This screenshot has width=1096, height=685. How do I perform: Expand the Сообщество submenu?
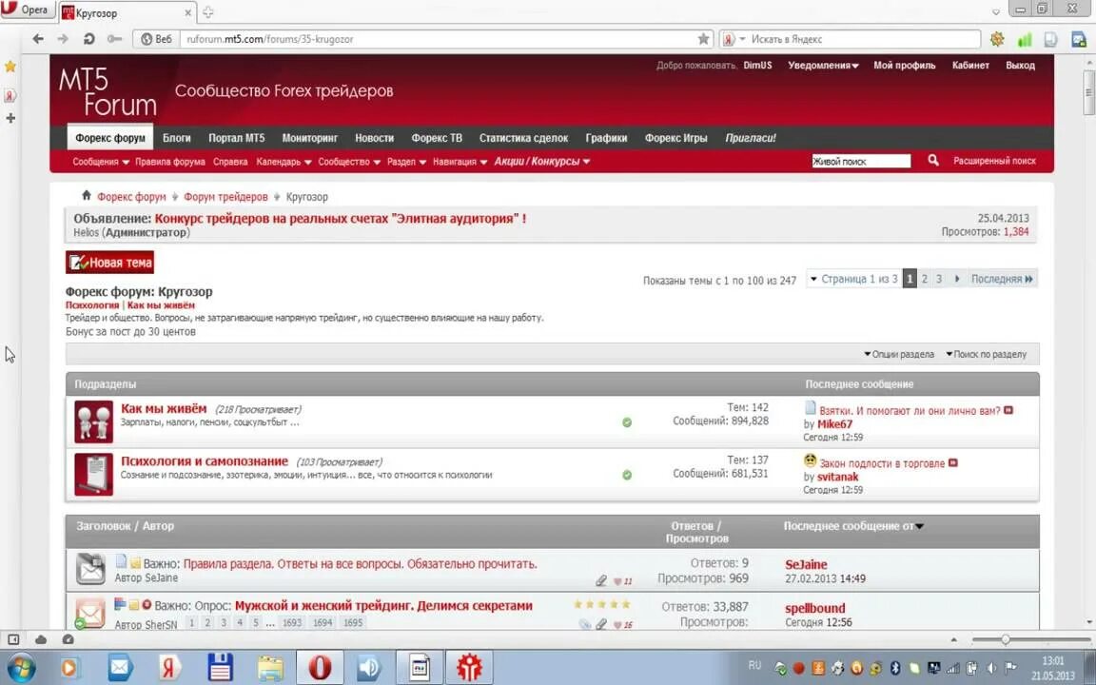(349, 162)
